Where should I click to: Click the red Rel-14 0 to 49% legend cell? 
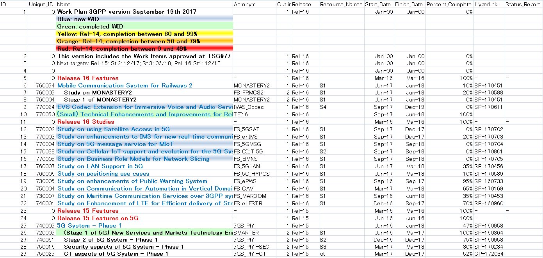click(144, 49)
